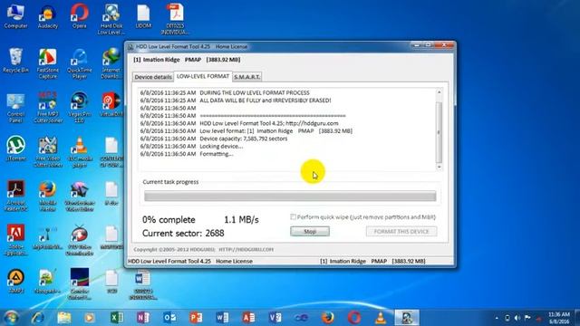This screenshot has width=580, height=326.
Task: Select the Mozilla Firefox desktop shortcut
Action: coord(48,197)
